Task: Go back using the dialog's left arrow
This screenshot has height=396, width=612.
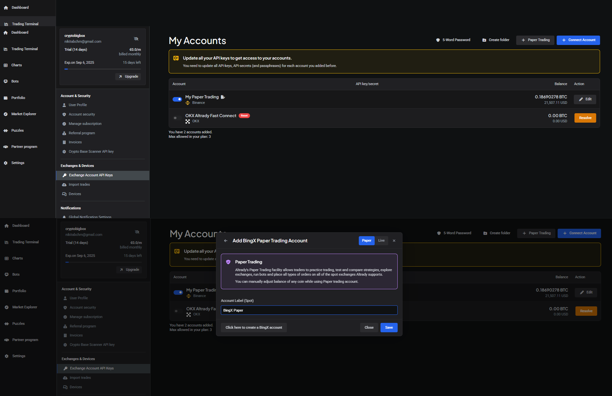Action: [x=226, y=241]
